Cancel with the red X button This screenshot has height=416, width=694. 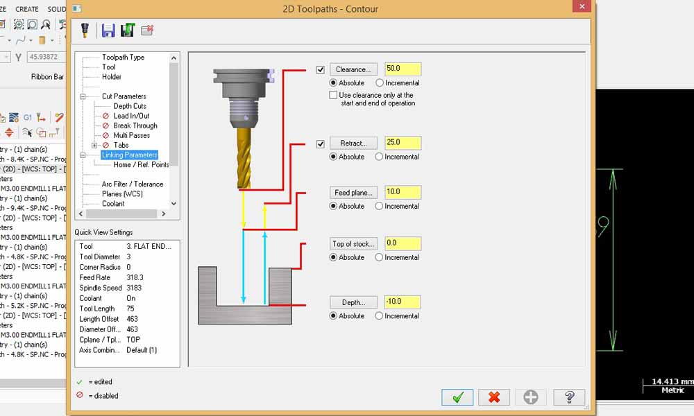pyautogui.click(x=494, y=397)
